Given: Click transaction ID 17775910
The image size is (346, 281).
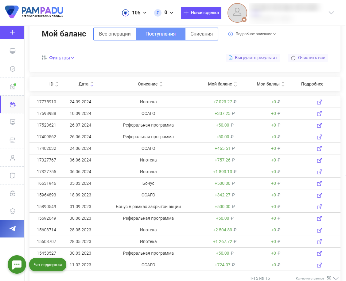Looking at the screenshot, I should (x=46, y=102).
